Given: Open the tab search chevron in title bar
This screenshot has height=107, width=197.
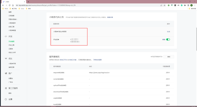Looking at the screenshot, I should 181,2.
